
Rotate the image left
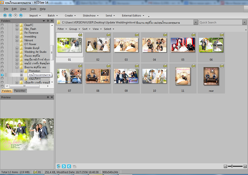pos(64,166)
